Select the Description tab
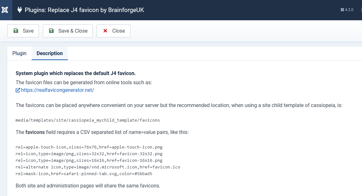The image size is (362, 196). (50, 53)
